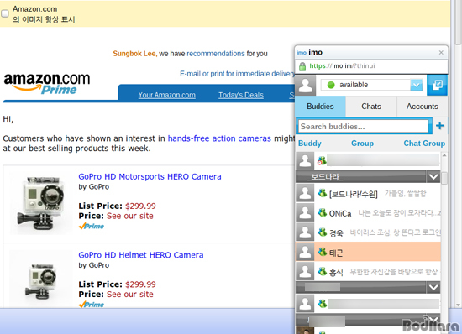Viewport: 462px width, 334px height.
Task: Open the GoPro HD Motorsports HERO Camera link
Action: tap(150, 176)
